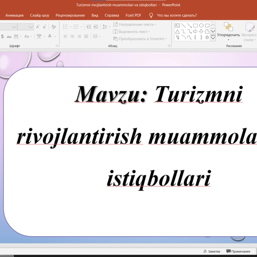Click the right arrow block shape
257x257 pixels.
coord(195,32)
